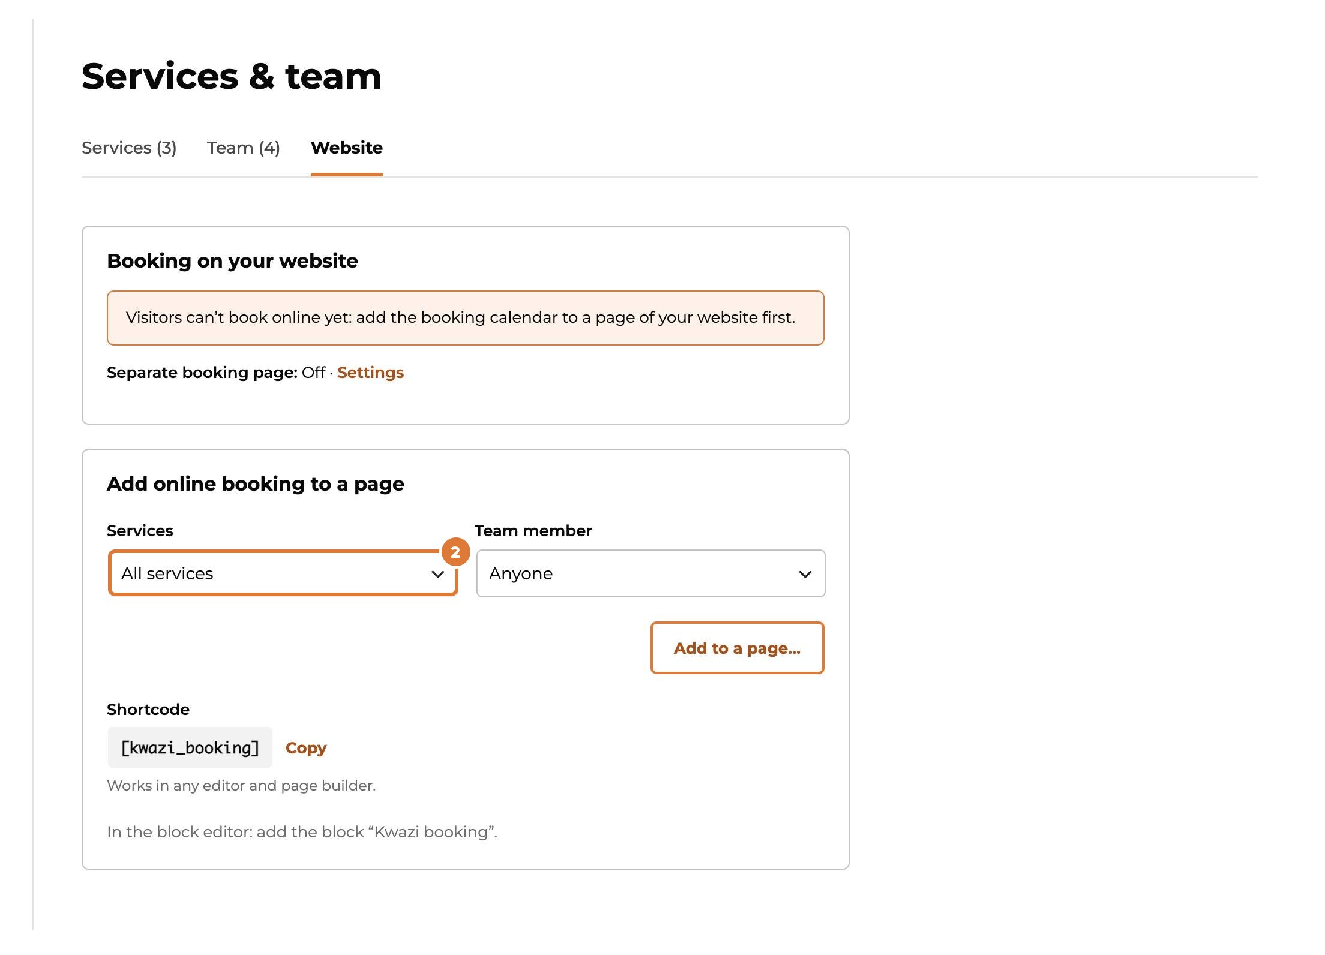Click the Add to a page… button
Screen dimensions: 1325x955
pos(737,648)
